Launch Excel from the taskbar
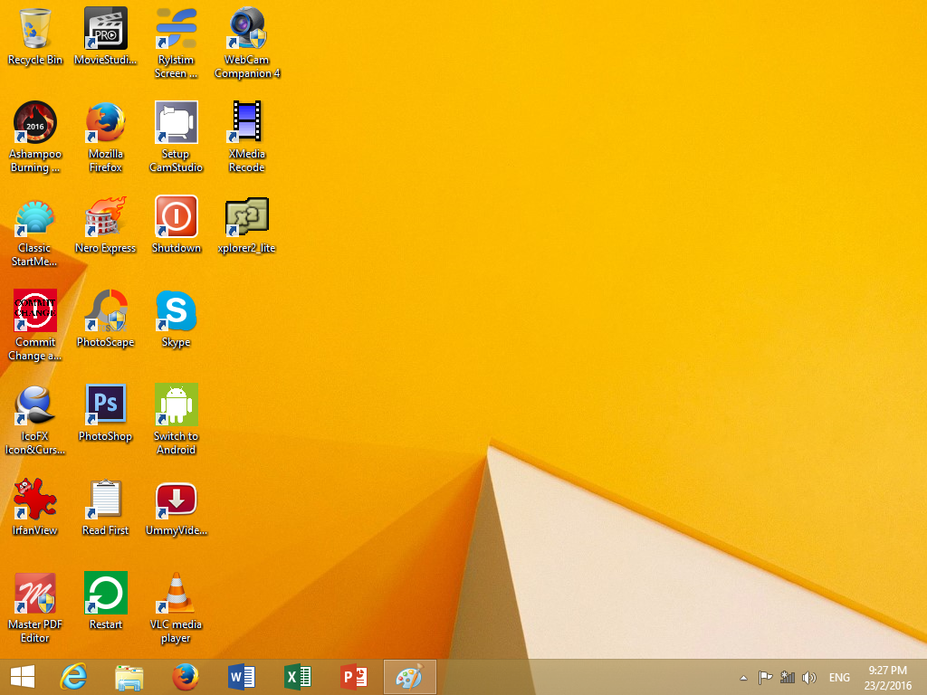Image resolution: width=927 pixels, height=695 pixels. pyautogui.click(x=298, y=677)
